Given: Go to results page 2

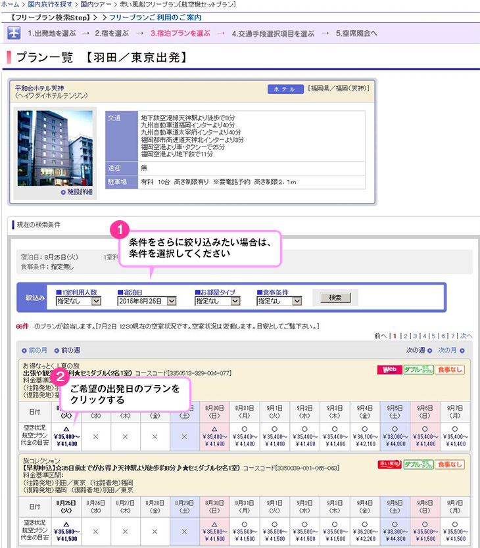Looking at the screenshot, I should click(x=405, y=336).
